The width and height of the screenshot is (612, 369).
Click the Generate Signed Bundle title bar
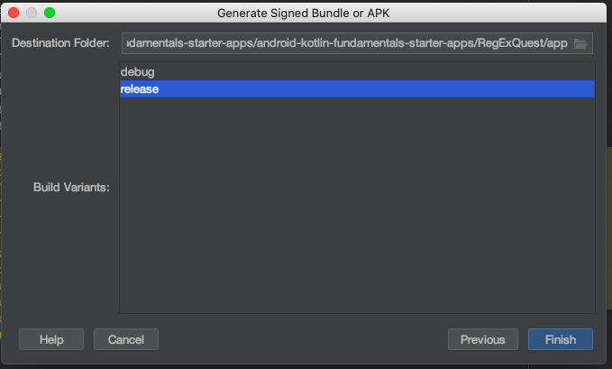tap(303, 13)
